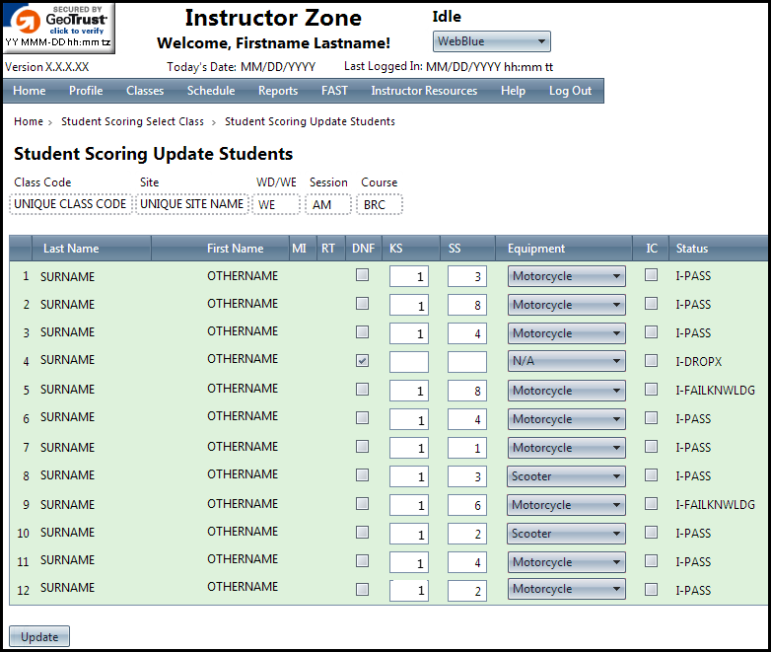Open the Equipment dropdown for student 11
Viewport: 771px width, 652px height.
[x=567, y=562]
